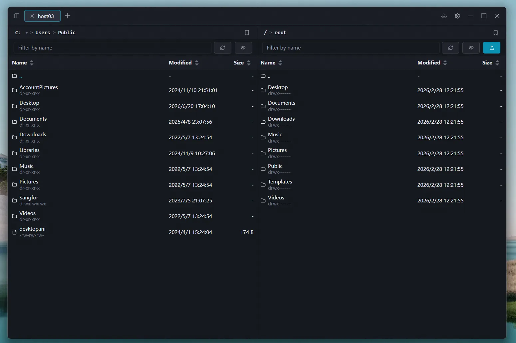Image resolution: width=516 pixels, height=343 pixels.
Task: Open settings gear in title bar
Action: point(457,16)
